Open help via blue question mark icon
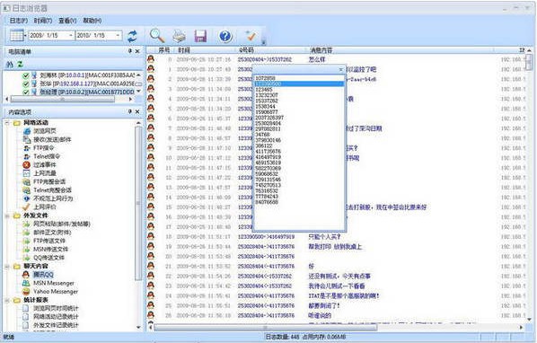537x343 pixels. coord(225,36)
